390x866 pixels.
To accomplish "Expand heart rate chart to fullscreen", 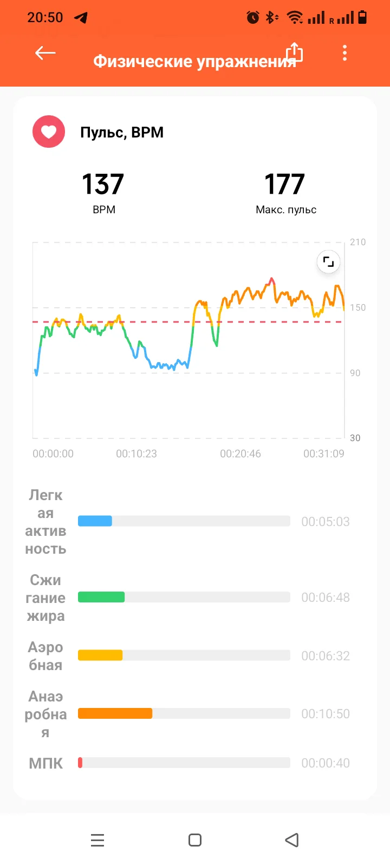I will (x=328, y=263).
